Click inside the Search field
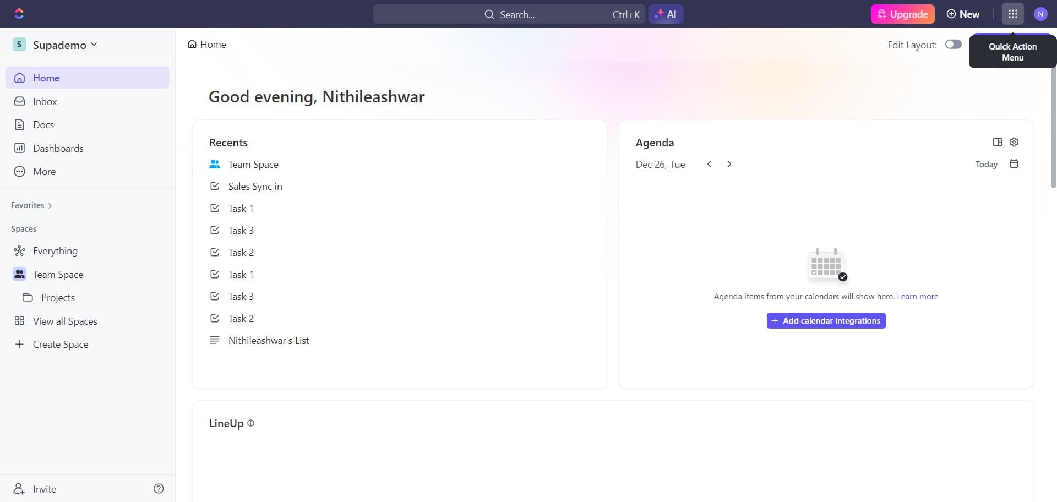The width and height of the screenshot is (1057, 502). coord(523,14)
